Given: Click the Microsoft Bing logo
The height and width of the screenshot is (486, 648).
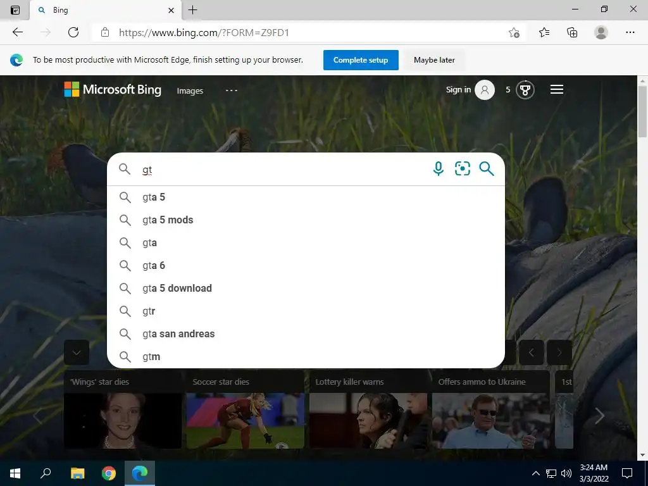Looking at the screenshot, I should click(113, 89).
